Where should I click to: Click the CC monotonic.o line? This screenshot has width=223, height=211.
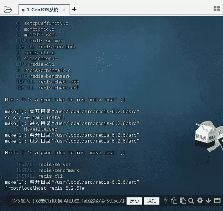point(35,29)
